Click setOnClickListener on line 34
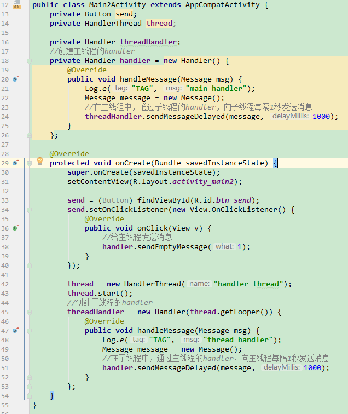Screen dimensions: 348x414 pos(129,210)
